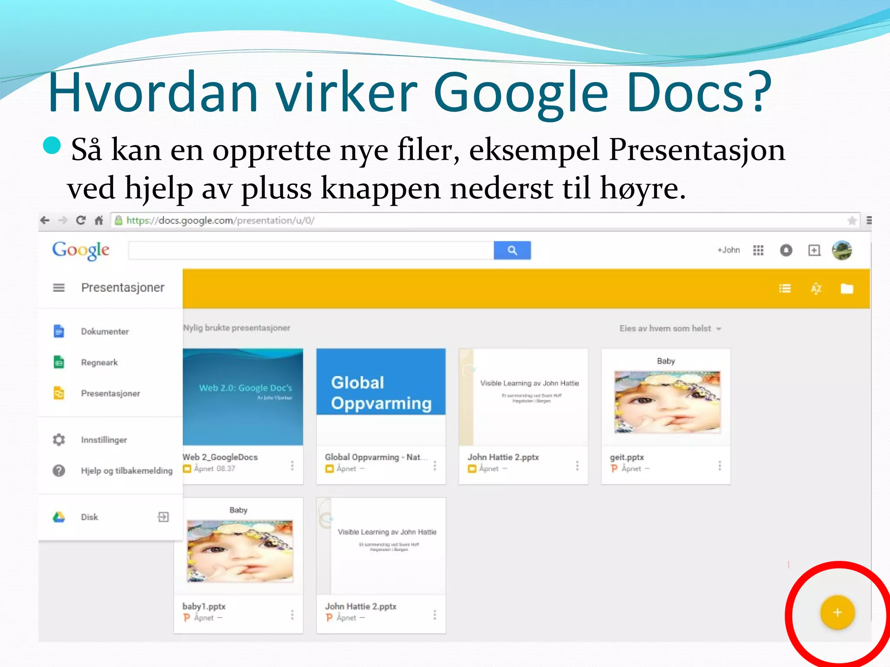This screenshot has height=667, width=890.
Task: Open Hjelp og tilbakemelding
Action: (x=126, y=471)
